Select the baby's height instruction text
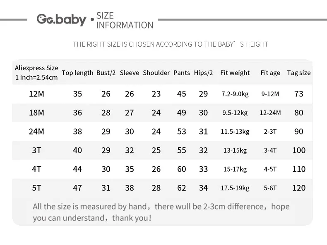Viewport: 327px width, 245px height. (x=171, y=44)
